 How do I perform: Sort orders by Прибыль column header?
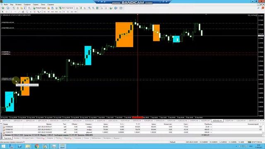[208, 124]
